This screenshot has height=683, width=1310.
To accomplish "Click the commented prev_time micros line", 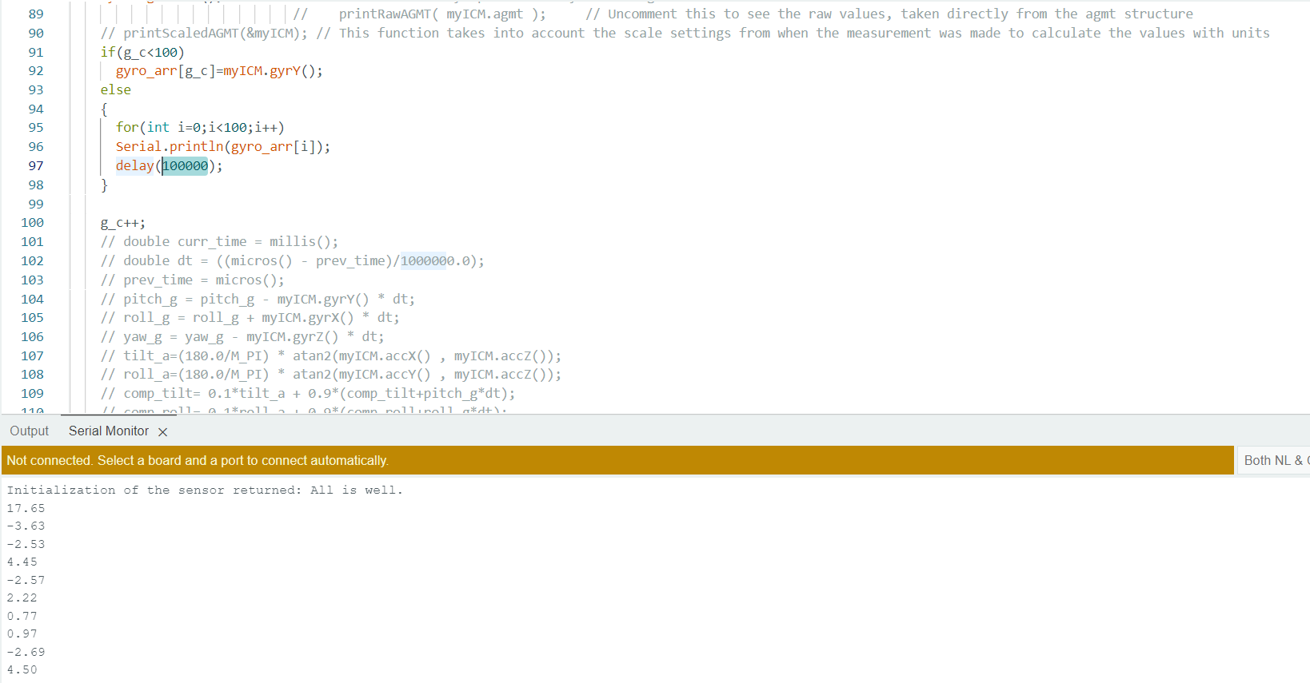I will tap(193, 280).
